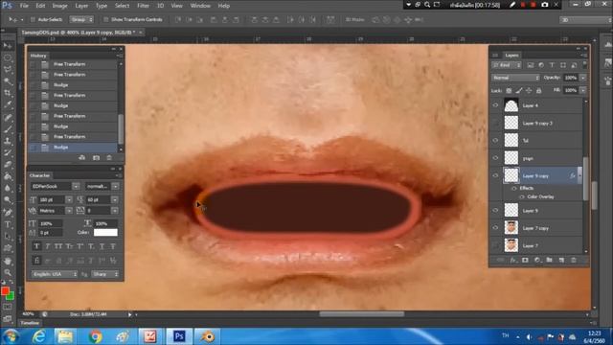Viewport: 613px width, 345px height.
Task: Open the Image menu
Action: pyautogui.click(x=59, y=6)
